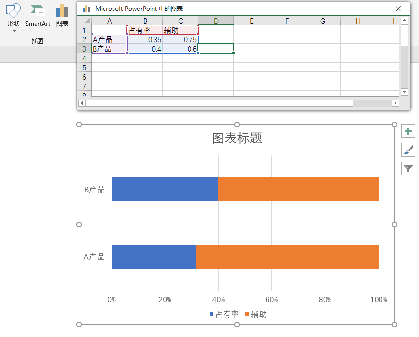Click the select-all corner of the spreadsheet
This screenshot has width=419, height=337.
pyautogui.click(x=85, y=21)
